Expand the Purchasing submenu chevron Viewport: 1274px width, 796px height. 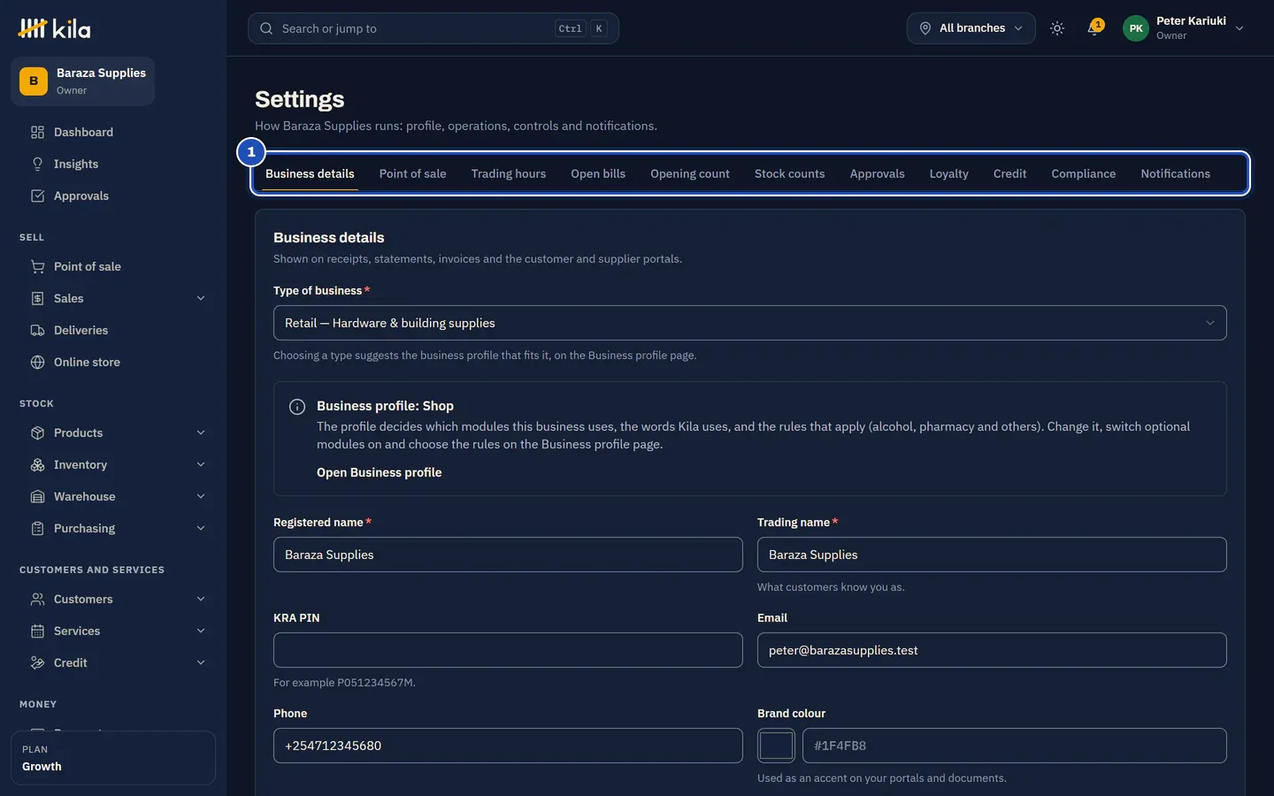point(201,528)
